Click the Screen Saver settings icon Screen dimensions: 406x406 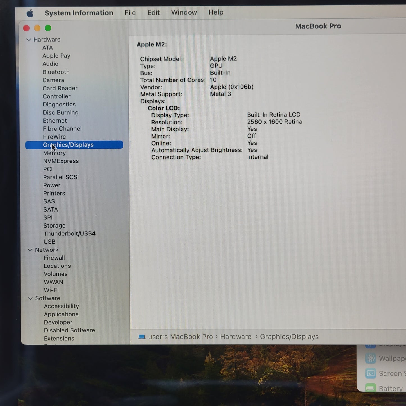point(371,373)
